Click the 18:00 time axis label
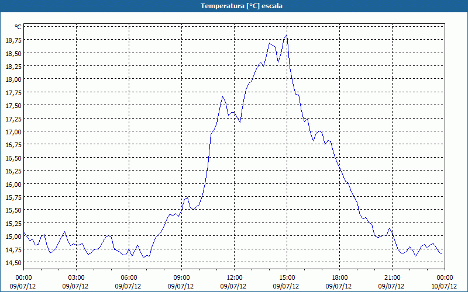The height and width of the screenshot is (292, 468). [340, 278]
